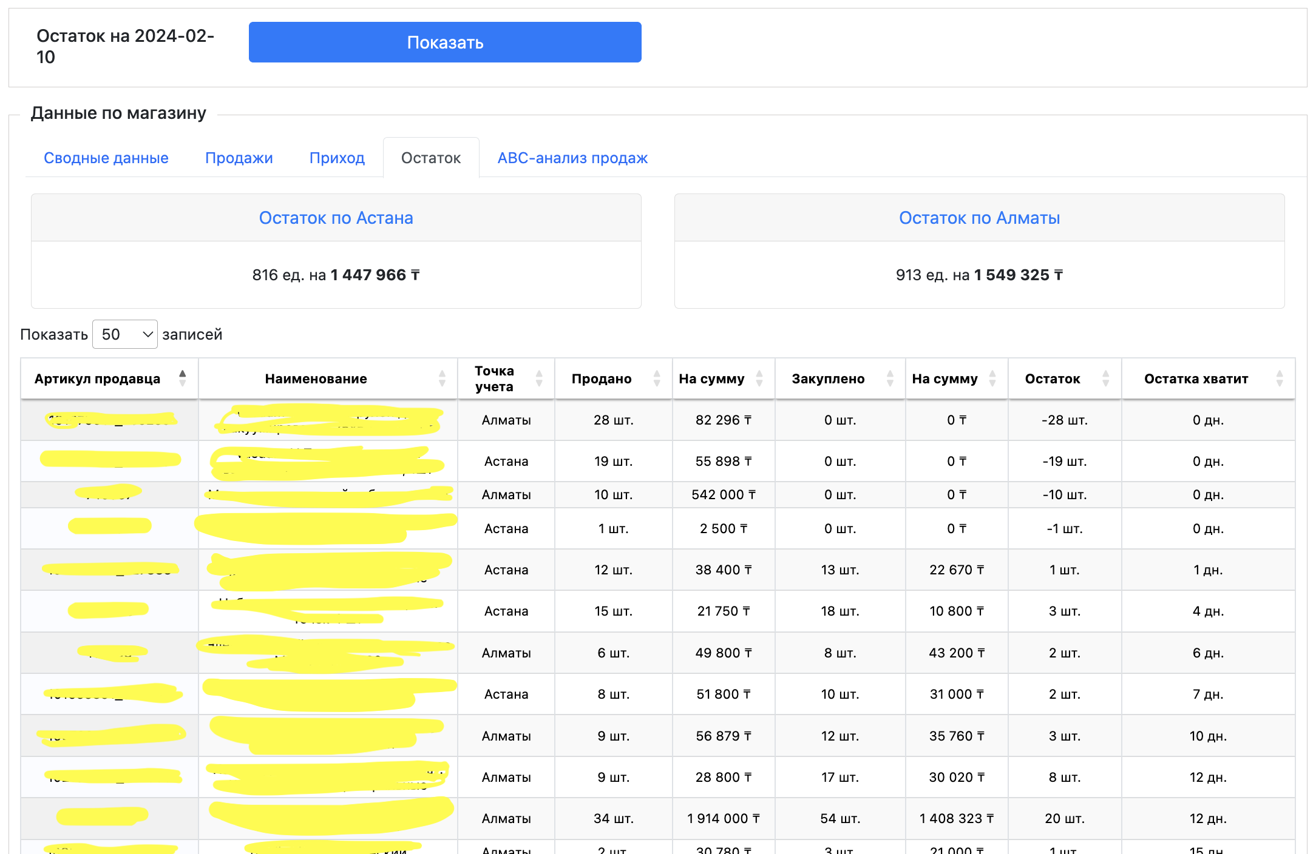Click the -19 шт. remainder cell
Viewport: 1316px width, 854px height.
click(x=1065, y=461)
